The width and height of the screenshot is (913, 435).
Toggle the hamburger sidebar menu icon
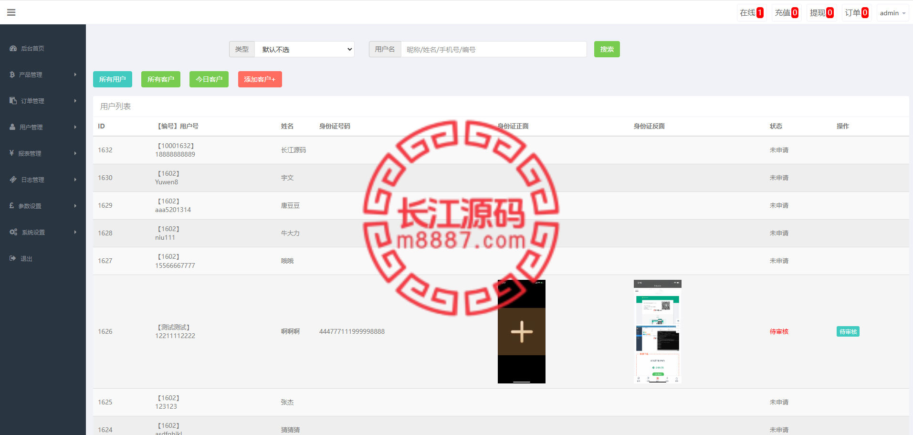(x=11, y=12)
